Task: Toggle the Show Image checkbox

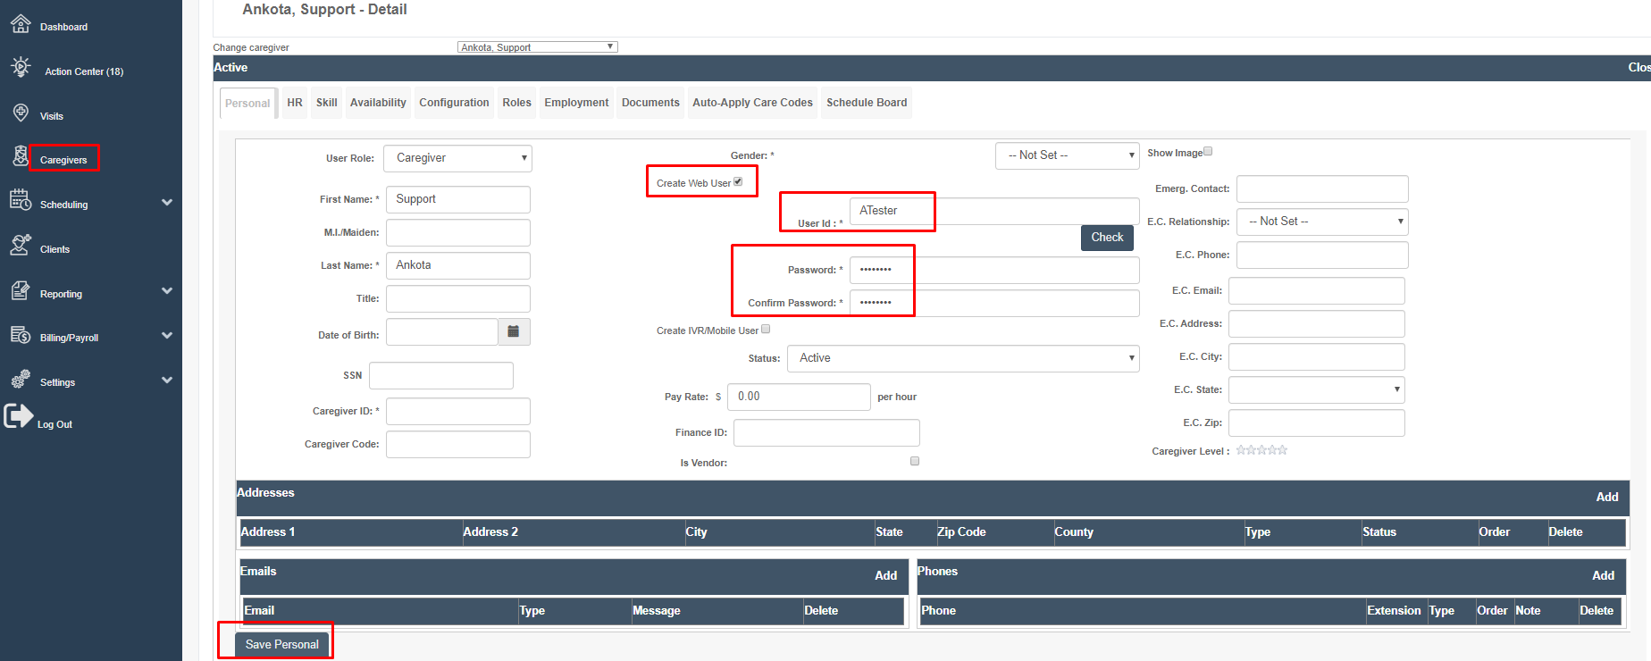Action: tap(1208, 152)
